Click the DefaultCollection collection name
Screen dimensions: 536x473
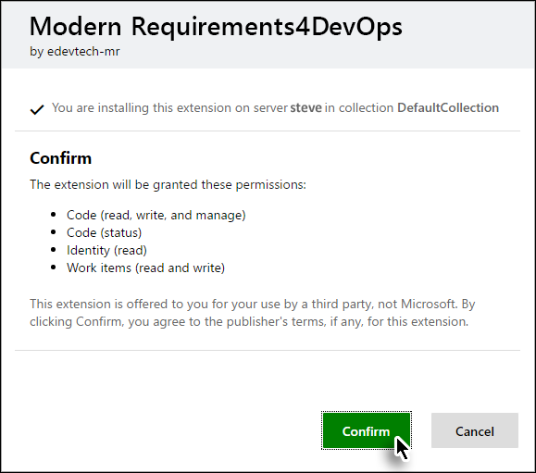(448, 108)
